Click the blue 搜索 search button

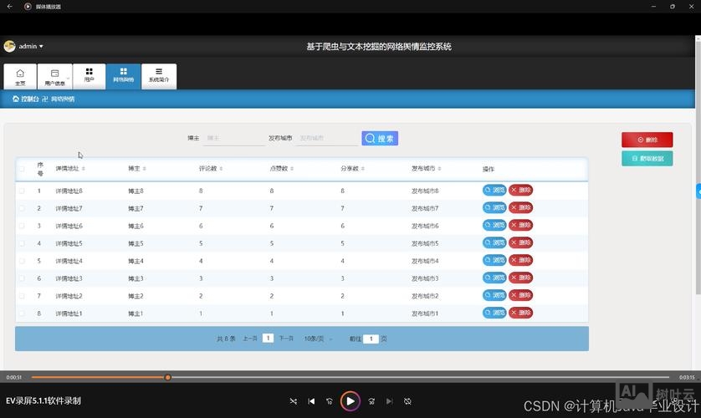pos(380,139)
